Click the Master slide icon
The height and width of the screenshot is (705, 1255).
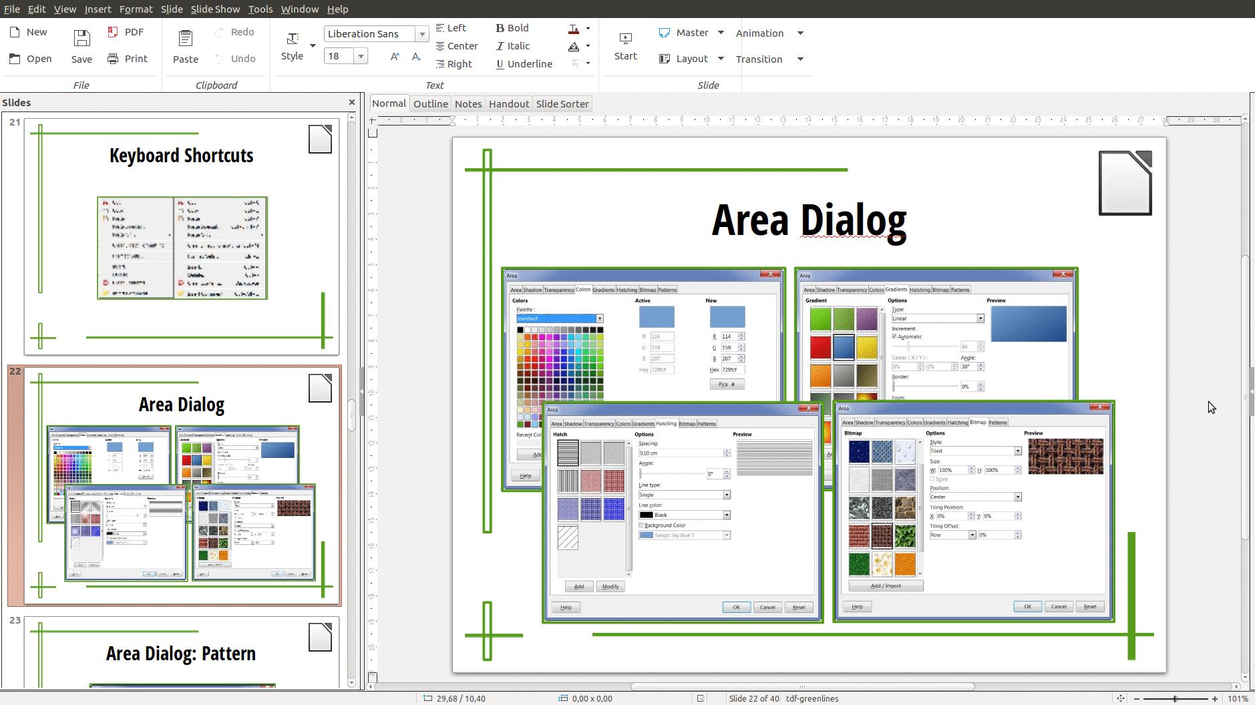665,33
